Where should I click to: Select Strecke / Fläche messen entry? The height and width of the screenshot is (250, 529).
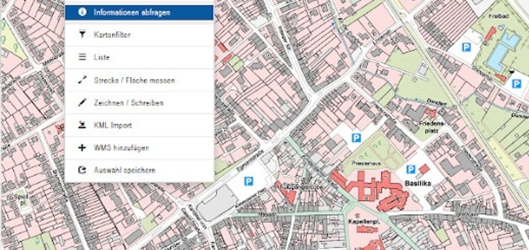point(139,81)
